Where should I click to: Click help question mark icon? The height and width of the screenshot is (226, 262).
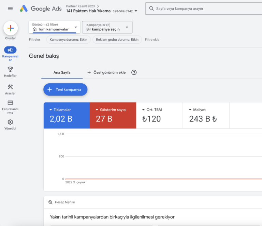click(x=134, y=72)
